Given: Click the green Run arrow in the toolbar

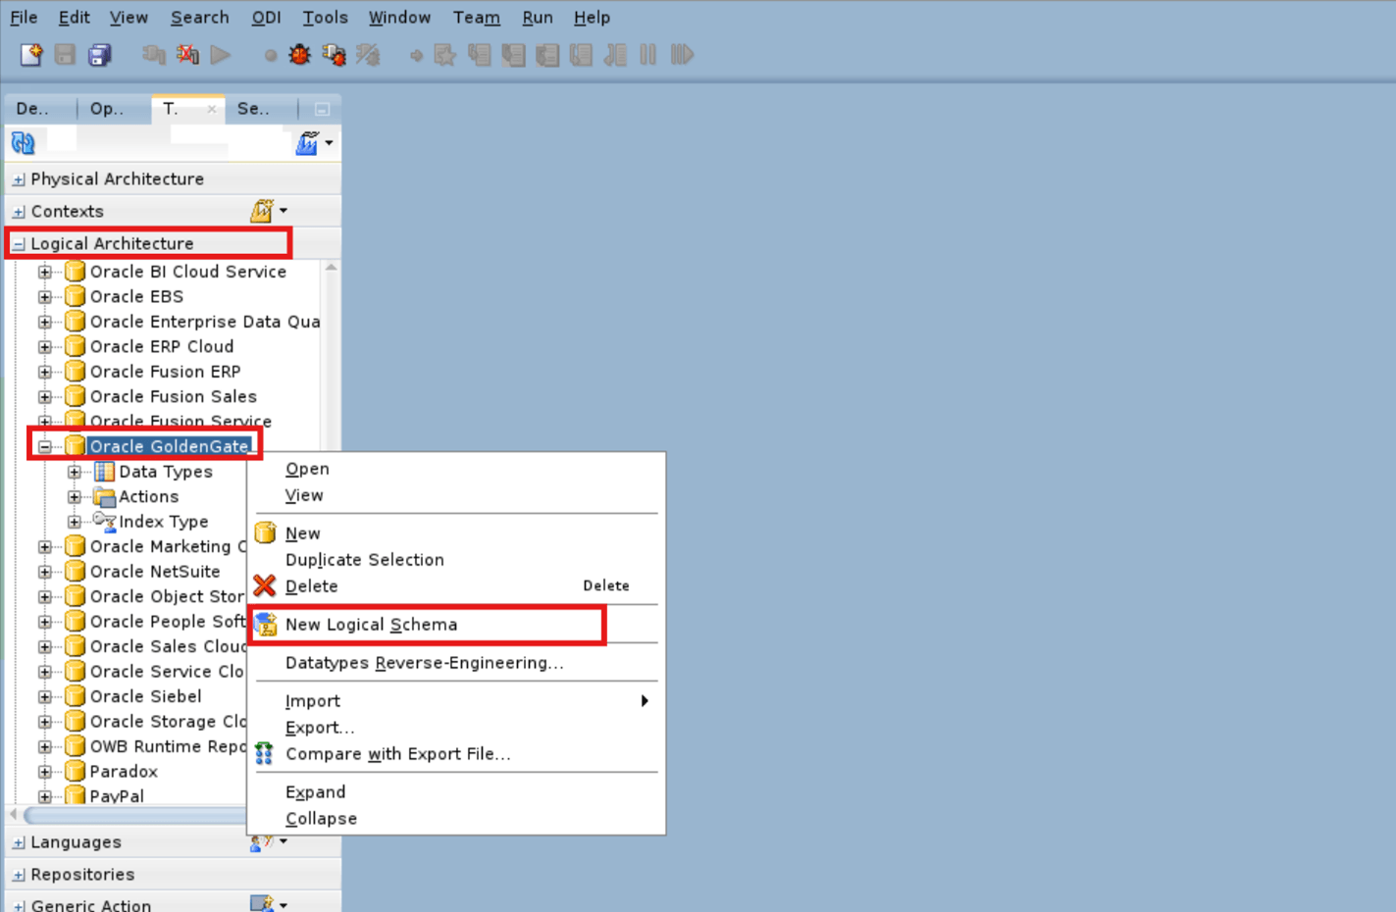Looking at the screenshot, I should pyautogui.click(x=221, y=55).
